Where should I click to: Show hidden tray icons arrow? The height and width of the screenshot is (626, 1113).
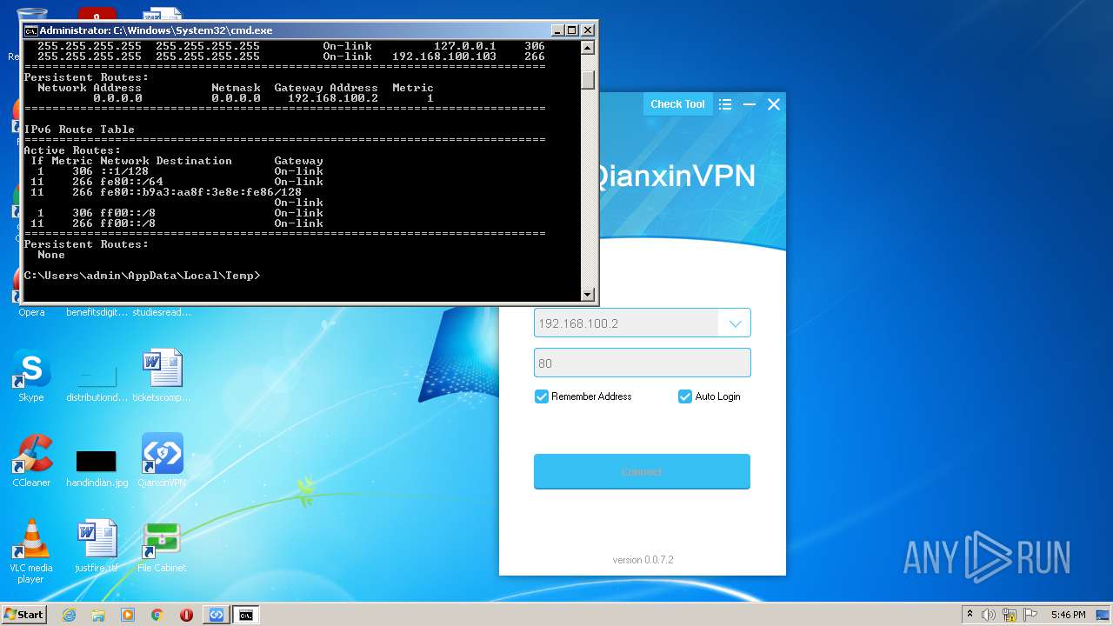[970, 614]
